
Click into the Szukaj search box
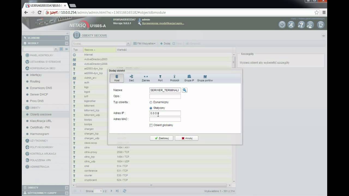pos(99,44)
